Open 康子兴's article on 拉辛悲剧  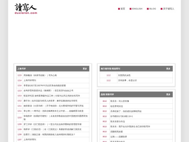(50, 101)
